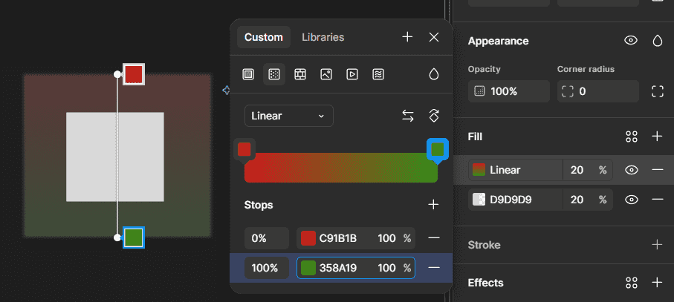Select the green gradient handle on canvas

click(134, 237)
